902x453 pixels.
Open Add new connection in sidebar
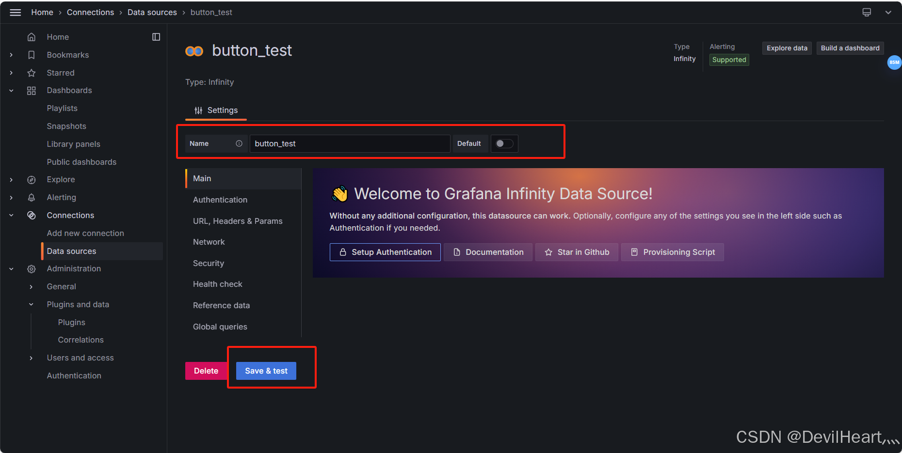click(x=85, y=233)
